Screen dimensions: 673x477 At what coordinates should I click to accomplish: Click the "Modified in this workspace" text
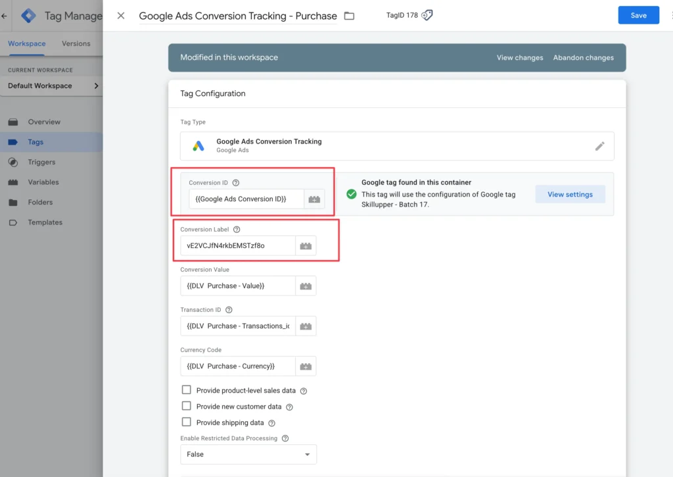[x=229, y=58]
